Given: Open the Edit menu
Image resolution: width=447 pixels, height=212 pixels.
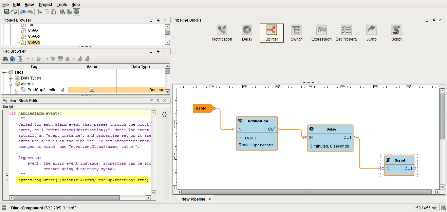Looking at the screenshot, I should (x=16, y=4).
